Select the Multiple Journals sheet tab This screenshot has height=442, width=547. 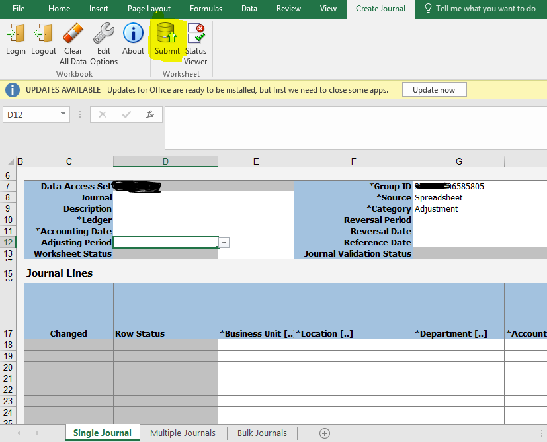[x=183, y=433]
